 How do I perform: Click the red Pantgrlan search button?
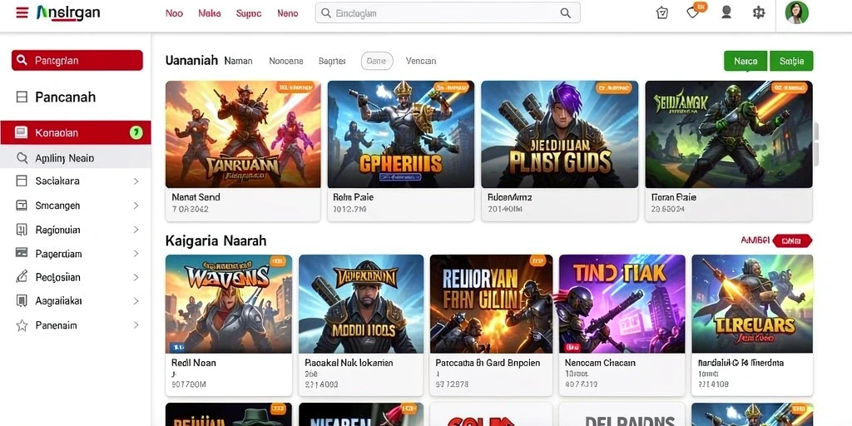pyautogui.click(x=77, y=60)
